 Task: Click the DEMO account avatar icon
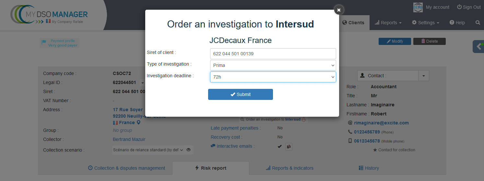coord(418,7)
